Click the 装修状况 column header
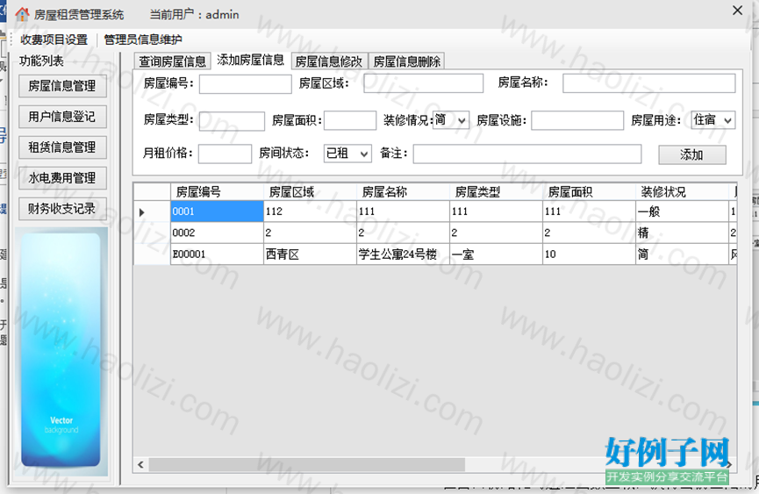Screen dimensions: 759x494 click(682, 191)
